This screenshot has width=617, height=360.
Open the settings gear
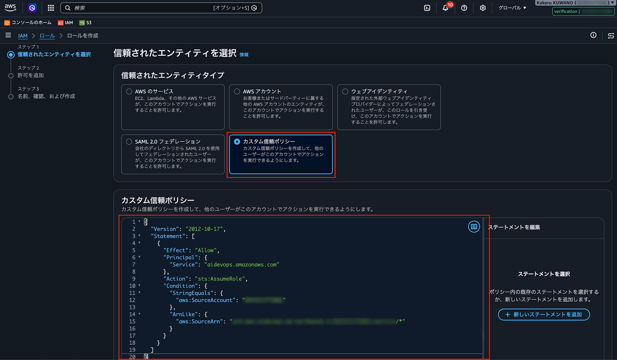click(483, 8)
